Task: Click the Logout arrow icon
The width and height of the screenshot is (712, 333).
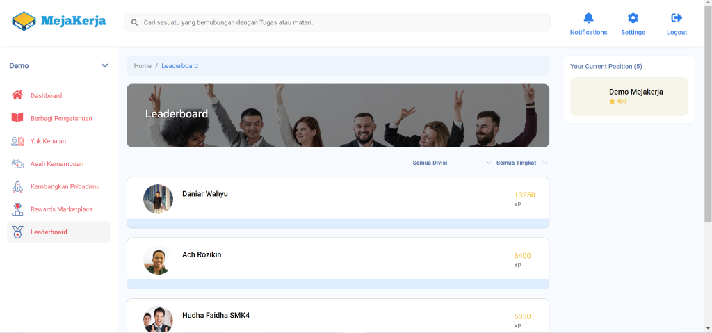Action: [677, 17]
